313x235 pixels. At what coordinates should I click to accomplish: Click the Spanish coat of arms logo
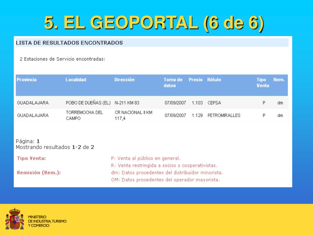pyautogui.click(x=15, y=219)
